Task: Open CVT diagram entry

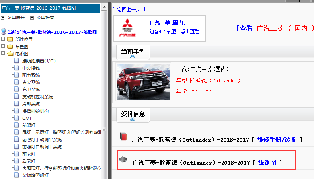Action: click(x=27, y=118)
